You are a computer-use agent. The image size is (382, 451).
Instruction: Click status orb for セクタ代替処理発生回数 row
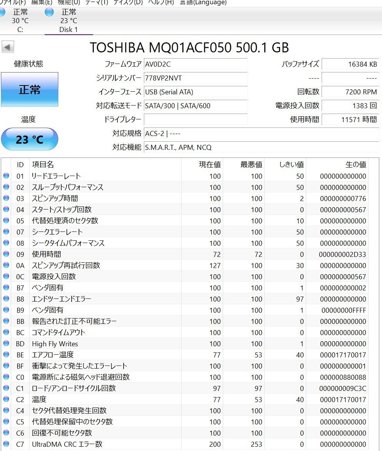6,411
